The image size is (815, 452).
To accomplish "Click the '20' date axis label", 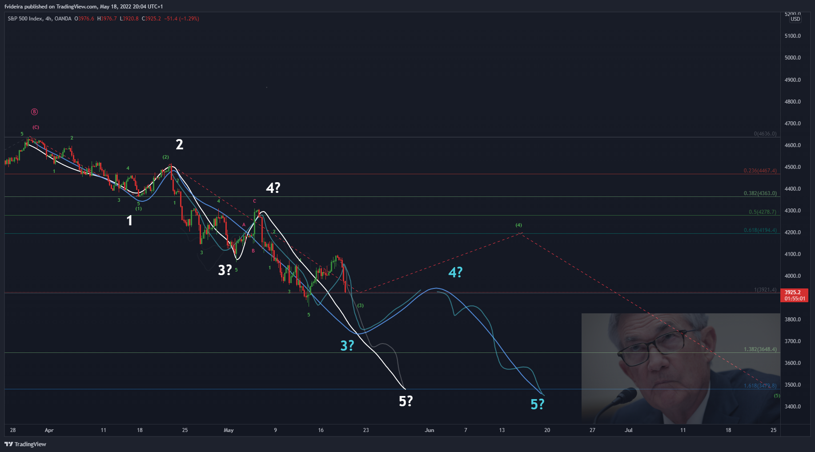I will [x=547, y=430].
